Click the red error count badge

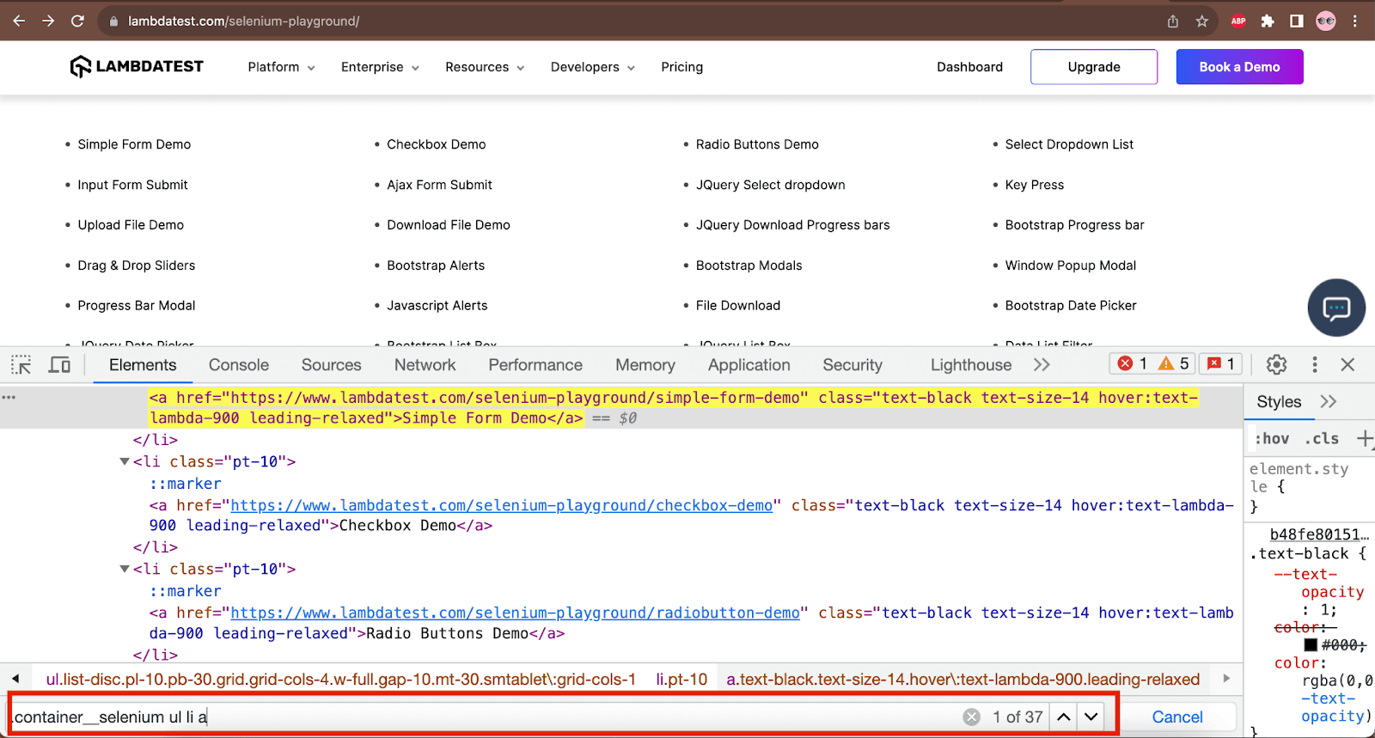(x=1133, y=363)
